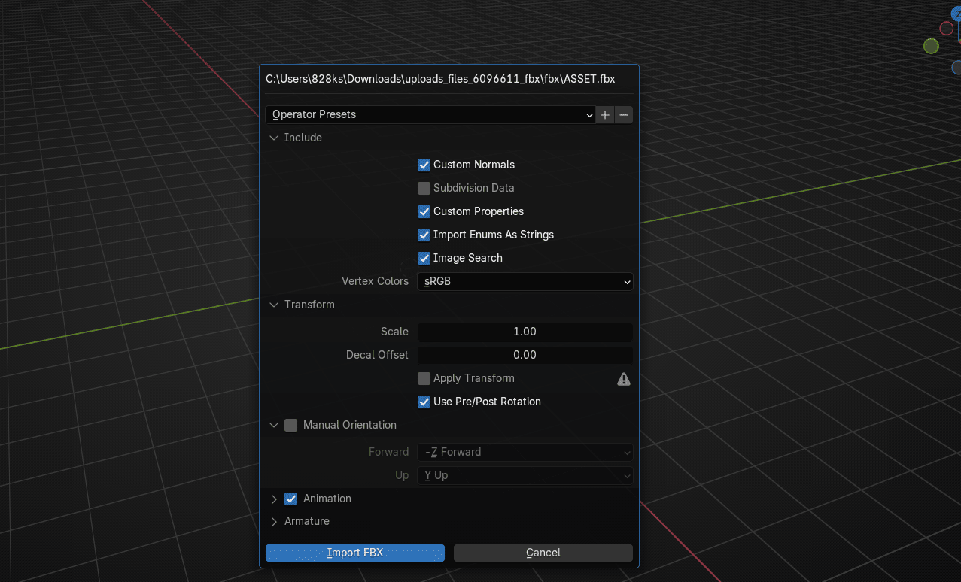The height and width of the screenshot is (582, 961).
Task: Click the remove preset minus icon
Action: [x=624, y=115]
